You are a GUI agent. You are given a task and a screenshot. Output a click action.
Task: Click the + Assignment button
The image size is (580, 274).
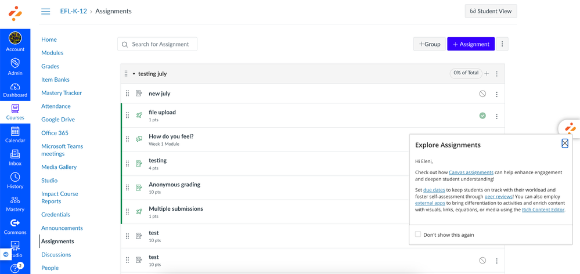(470, 44)
